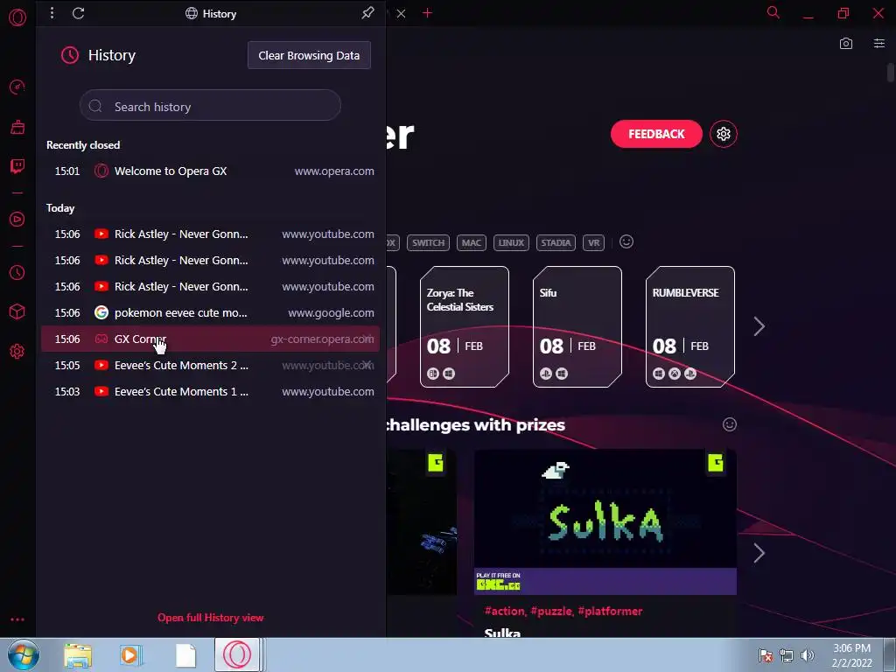896x672 pixels.
Task: Open GX Corner history entry
Action: (x=210, y=339)
